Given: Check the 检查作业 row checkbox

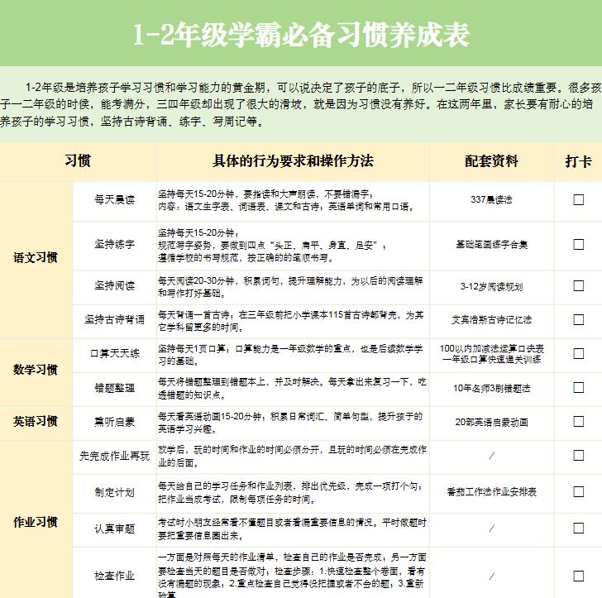Looking at the screenshot, I should tap(578, 575).
